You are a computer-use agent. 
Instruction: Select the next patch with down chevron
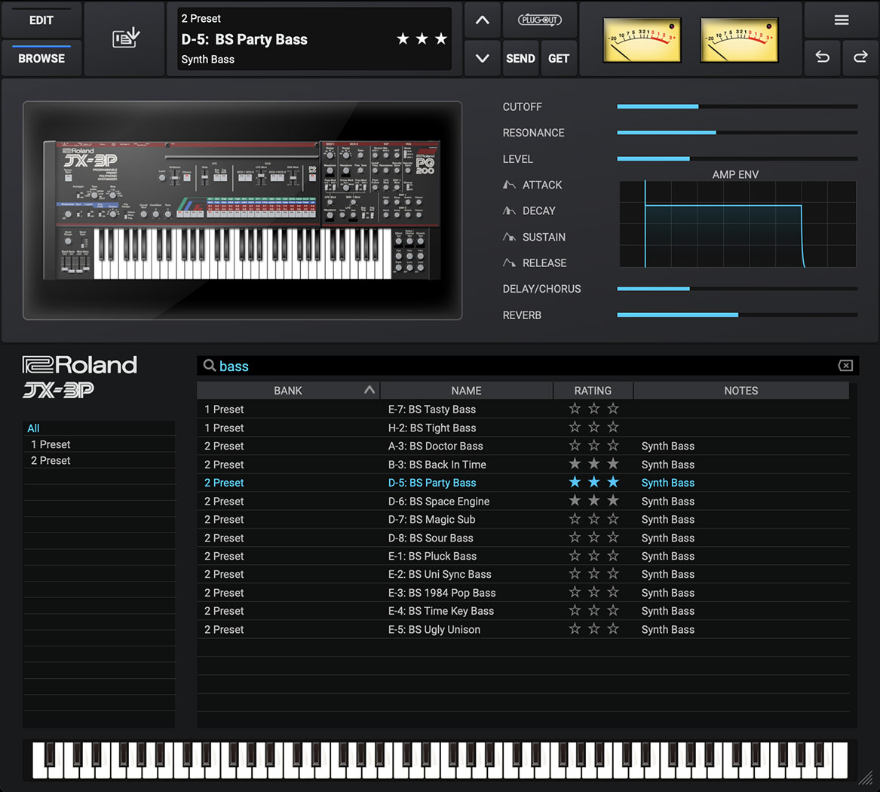click(482, 58)
